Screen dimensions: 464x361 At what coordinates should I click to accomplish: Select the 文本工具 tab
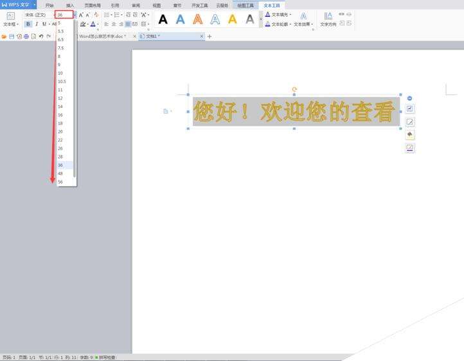(272, 5)
